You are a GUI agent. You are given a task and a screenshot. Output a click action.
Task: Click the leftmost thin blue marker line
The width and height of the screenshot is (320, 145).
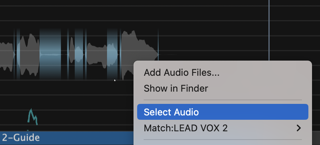14,54
